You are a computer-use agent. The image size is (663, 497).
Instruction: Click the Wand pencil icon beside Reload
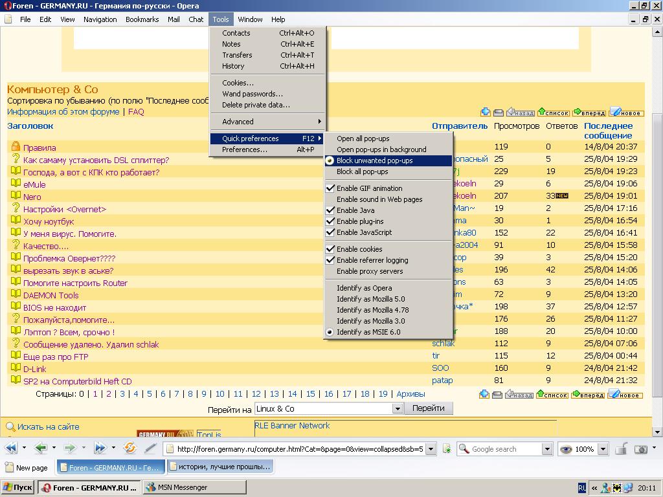point(150,448)
